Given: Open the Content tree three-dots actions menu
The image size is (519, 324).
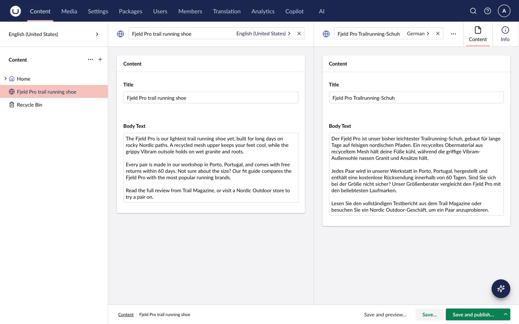Looking at the screenshot, I should click(91, 60).
